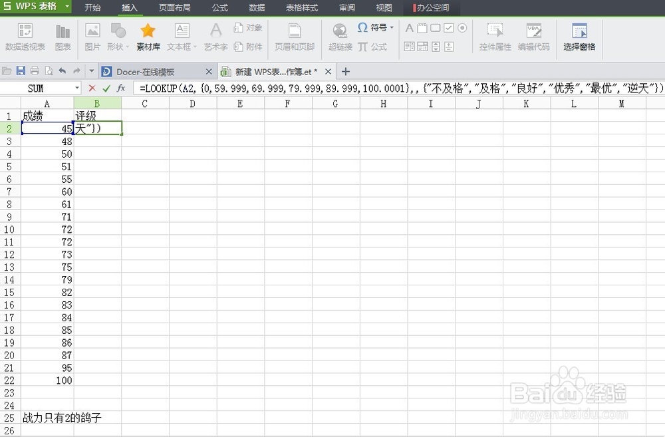Viewport: 665px width, 437px height.
Task: Switch to the 开始 ribbon tab
Action: (x=92, y=8)
